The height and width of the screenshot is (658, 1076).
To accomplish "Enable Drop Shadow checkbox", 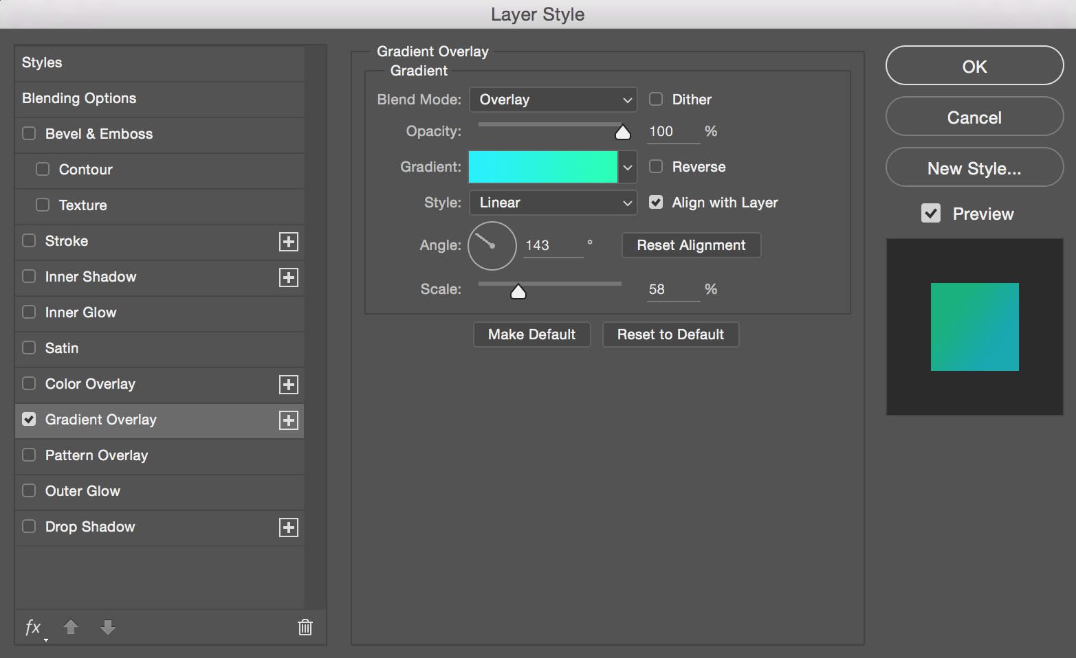I will (x=29, y=526).
